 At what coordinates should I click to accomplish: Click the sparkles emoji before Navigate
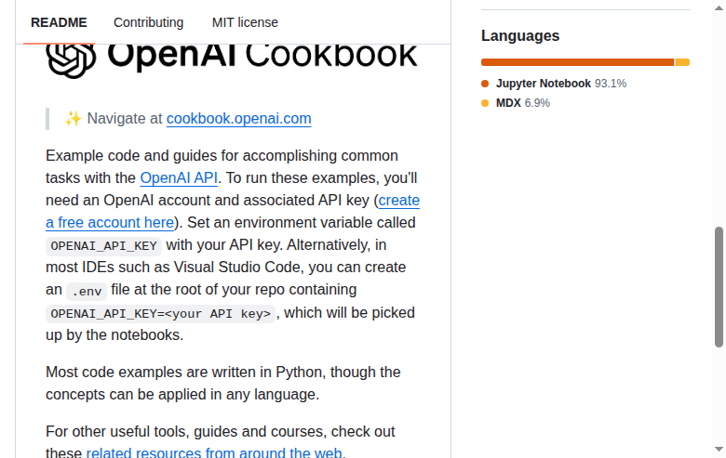(x=74, y=119)
